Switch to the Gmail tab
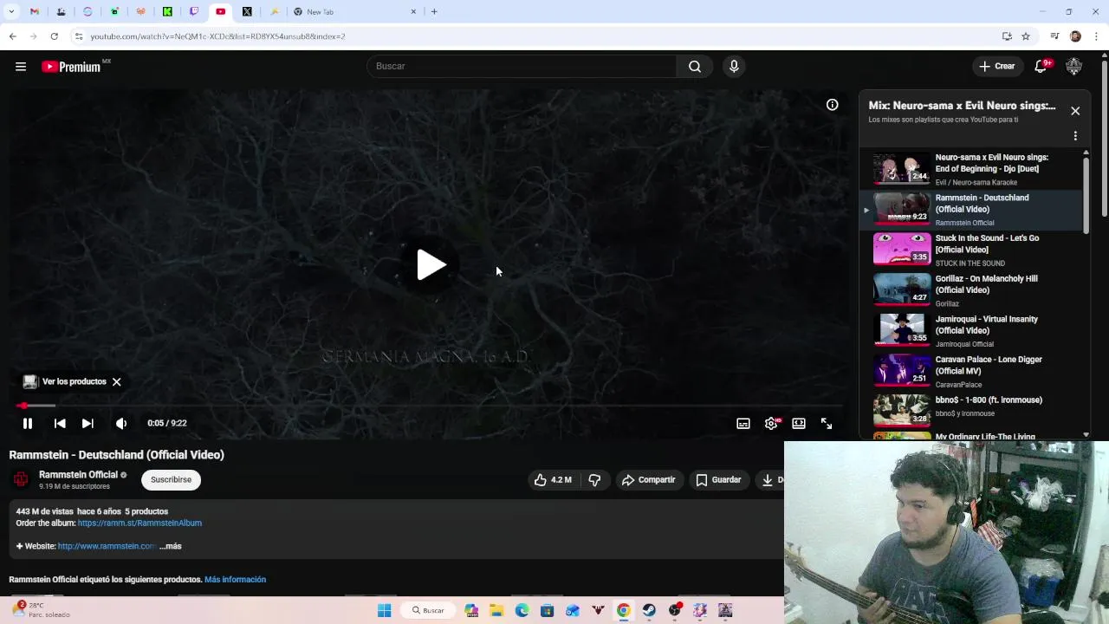Image resolution: width=1109 pixels, height=624 pixels. point(34,11)
